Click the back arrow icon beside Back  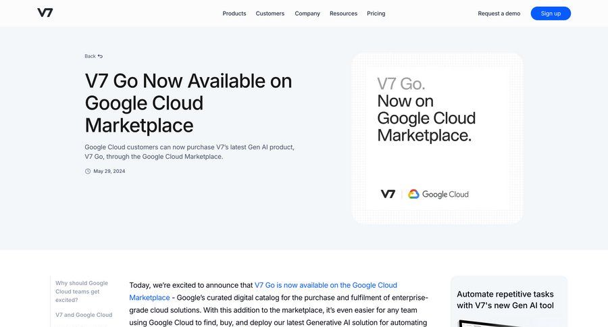click(x=101, y=56)
